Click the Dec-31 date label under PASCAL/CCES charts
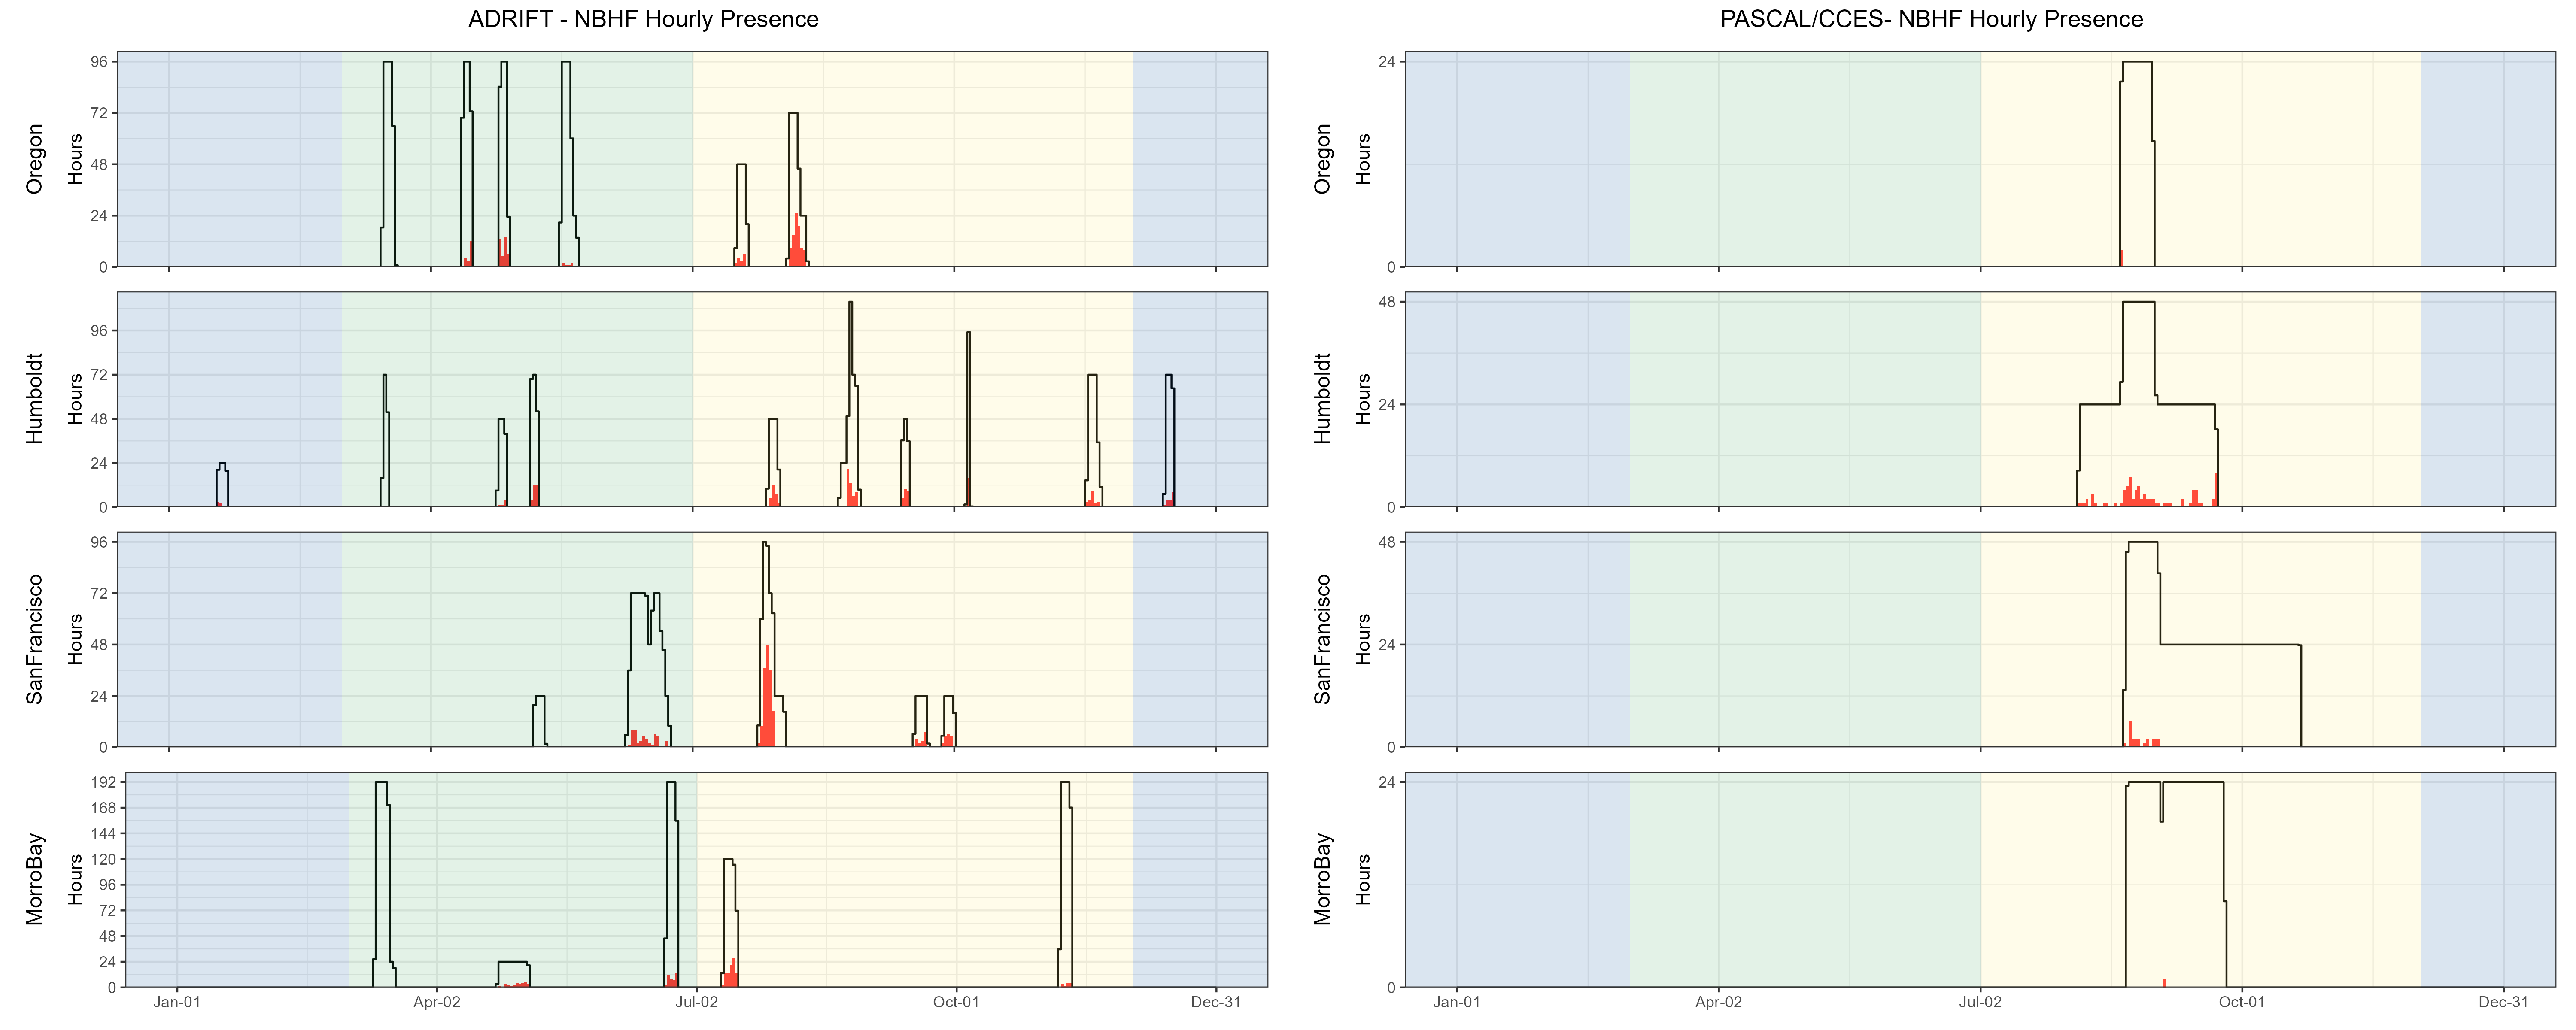 coord(2504,1002)
